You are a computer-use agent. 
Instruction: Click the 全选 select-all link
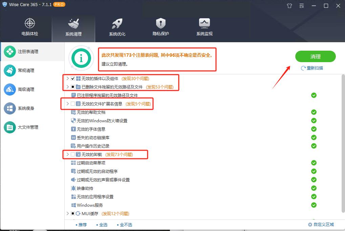pos(103,225)
